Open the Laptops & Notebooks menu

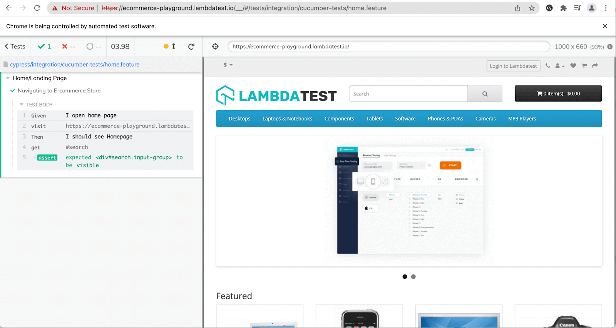point(287,119)
